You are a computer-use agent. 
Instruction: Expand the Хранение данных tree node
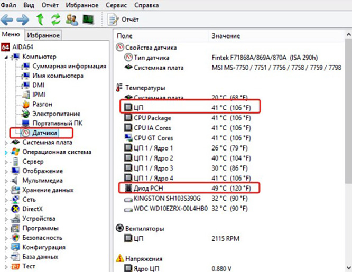[6, 191]
